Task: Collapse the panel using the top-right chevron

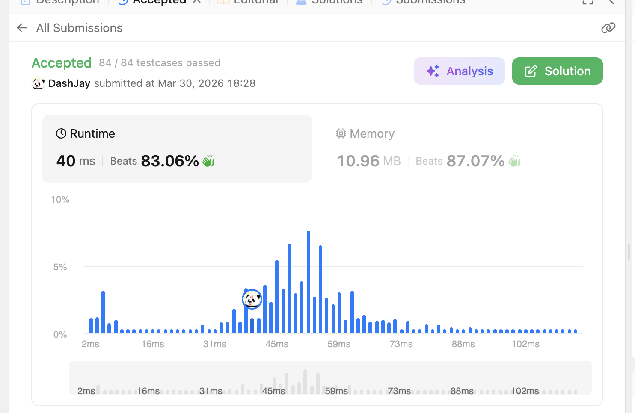Action: [611, 2]
